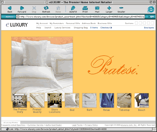
Task: Open the eLUXURY logo home link
Action: coord(17,25)
